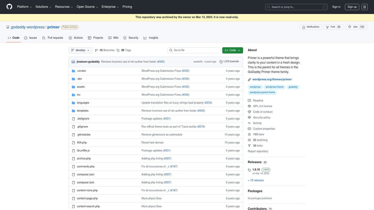Click the Go to file search field
The image size is (374, 210).
coord(194,50)
